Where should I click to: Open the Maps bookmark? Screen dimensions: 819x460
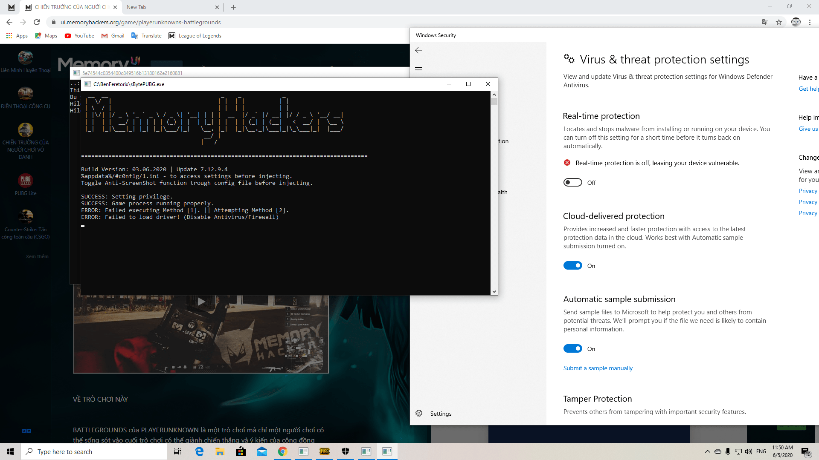click(46, 36)
